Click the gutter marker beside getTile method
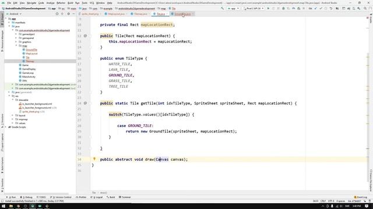This screenshot has width=373, height=209. coord(85,103)
